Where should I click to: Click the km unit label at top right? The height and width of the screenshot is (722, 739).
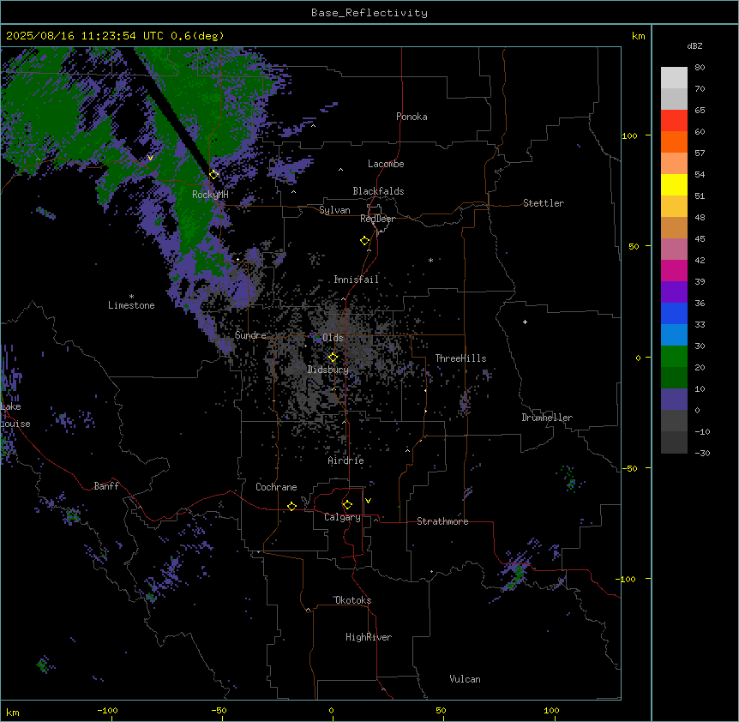pyautogui.click(x=638, y=36)
